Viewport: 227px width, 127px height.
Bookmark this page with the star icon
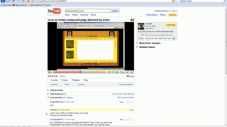coord(176,1)
